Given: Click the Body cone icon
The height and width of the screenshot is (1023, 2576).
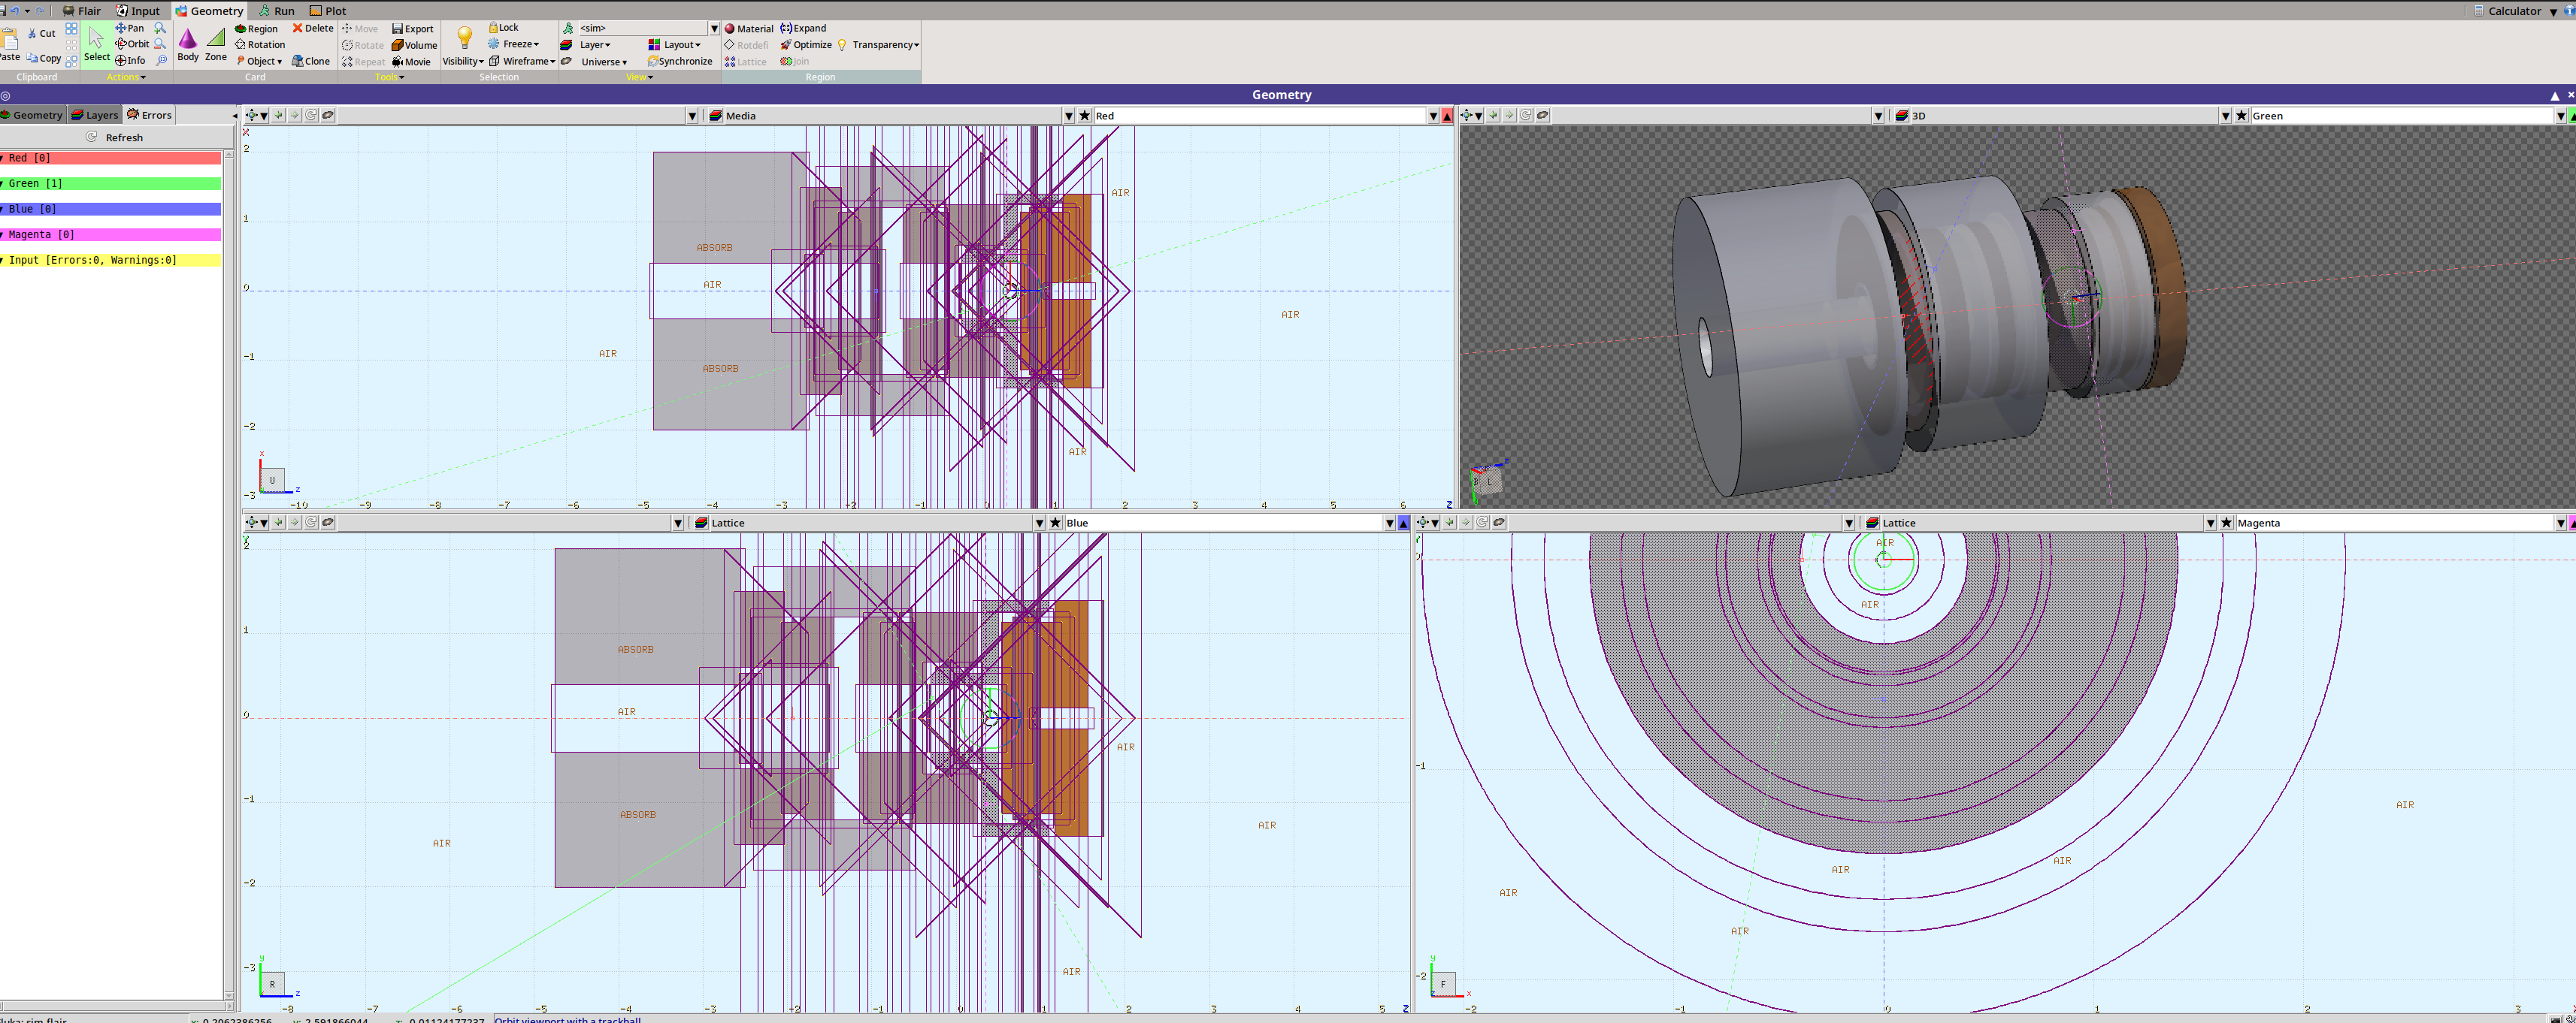Looking at the screenshot, I should (x=188, y=40).
